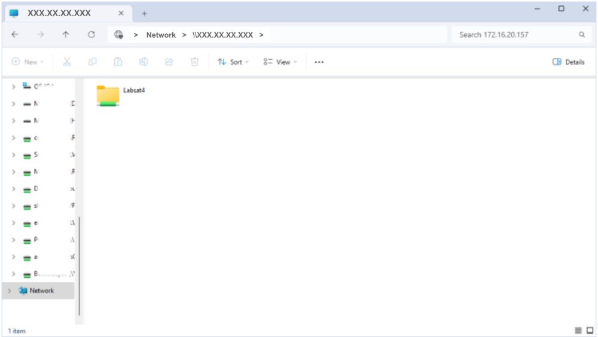Screen dimensions: 598x337
Task: Click chevron after \\XXX.XX.XX.XXX breadcrumb
Action: click(261, 35)
